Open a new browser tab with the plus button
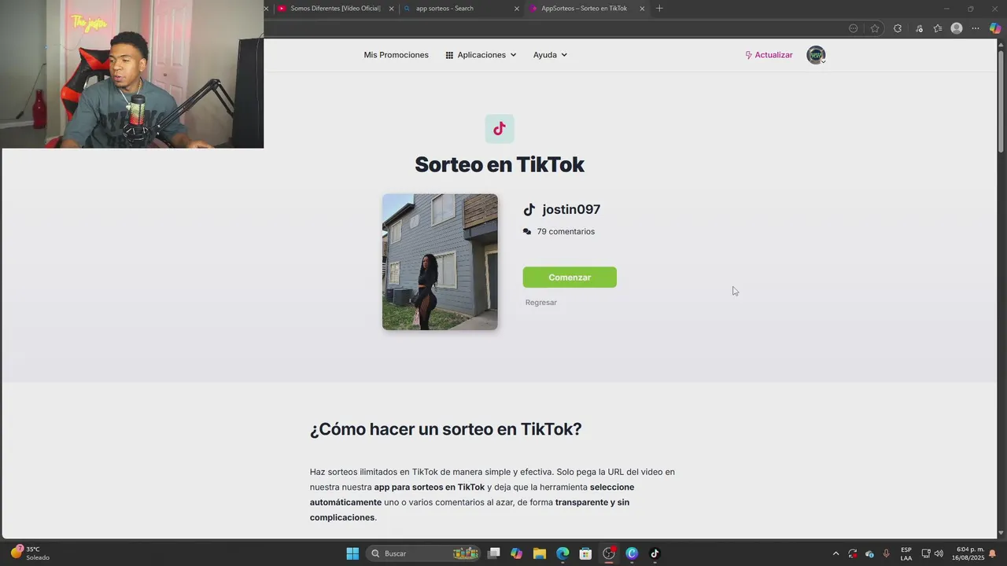This screenshot has height=566, width=1007. pyautogui.click(x=659, y=9)
